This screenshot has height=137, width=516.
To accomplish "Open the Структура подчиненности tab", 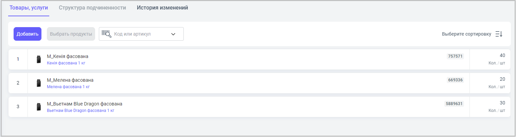I will (92, 7).
